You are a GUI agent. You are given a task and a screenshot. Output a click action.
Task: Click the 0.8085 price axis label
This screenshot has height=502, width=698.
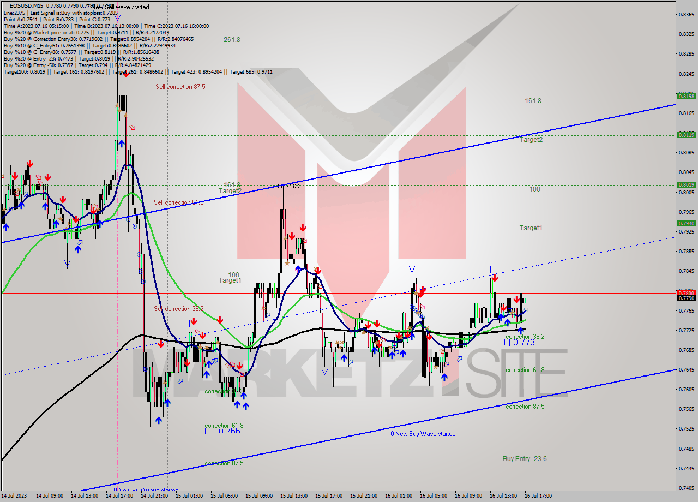[x=686, y=152]
